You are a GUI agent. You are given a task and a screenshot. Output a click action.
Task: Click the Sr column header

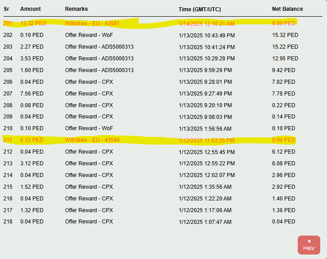coord(6,9)
